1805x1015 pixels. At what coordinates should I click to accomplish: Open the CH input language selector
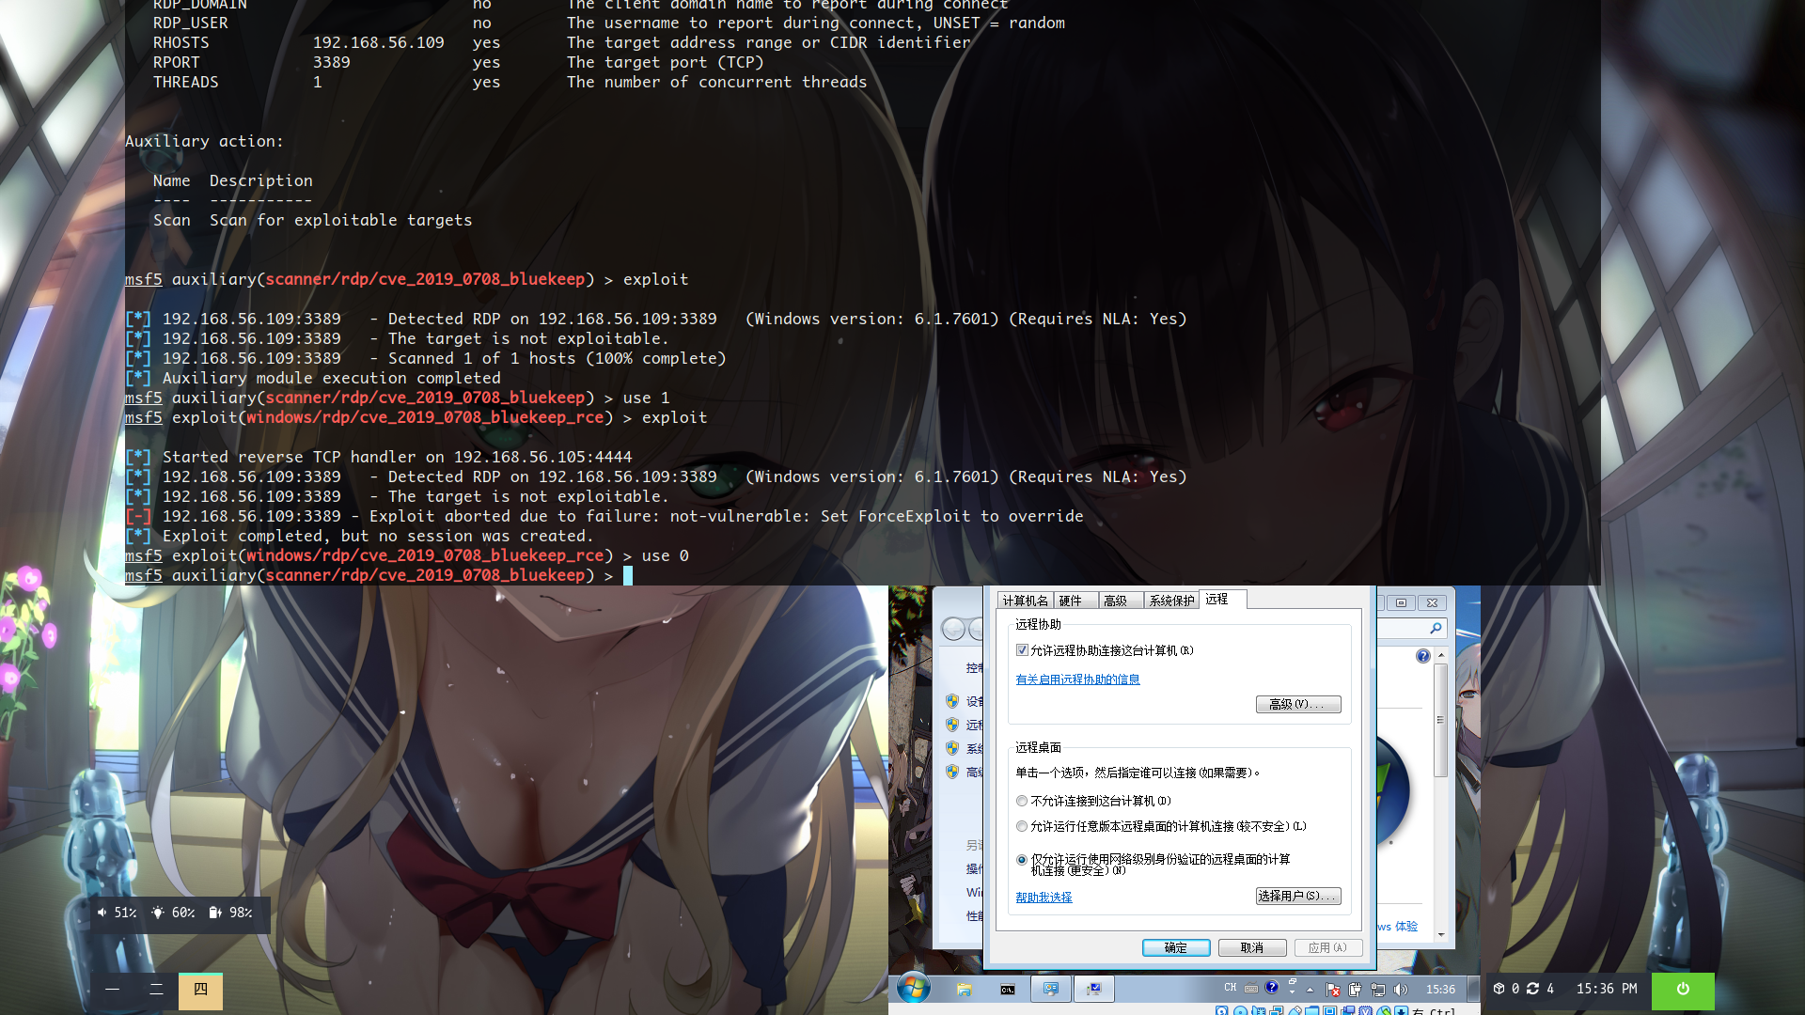(1231, 988)
